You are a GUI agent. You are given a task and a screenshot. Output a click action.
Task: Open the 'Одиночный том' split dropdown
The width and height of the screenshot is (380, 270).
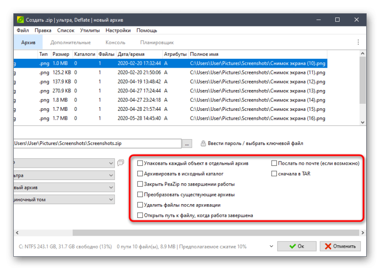point(64,199)
